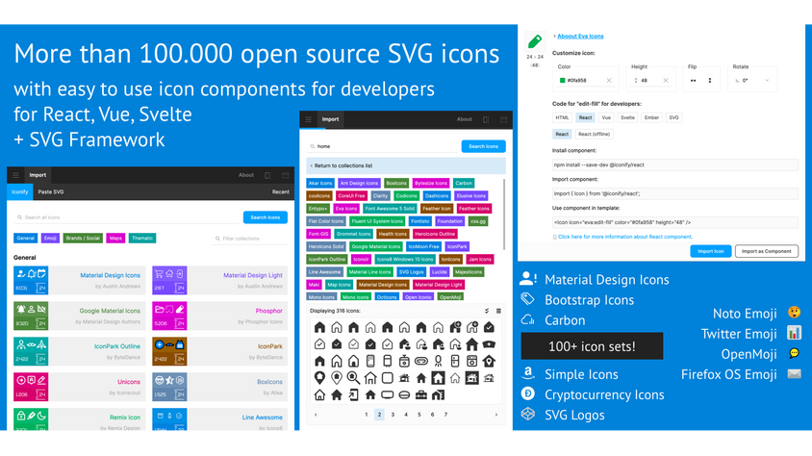Expand the About Eva Icons section arrow
The width and height of the screenshot is (812, 456).
pyautogui.click(x=554, y=37)
